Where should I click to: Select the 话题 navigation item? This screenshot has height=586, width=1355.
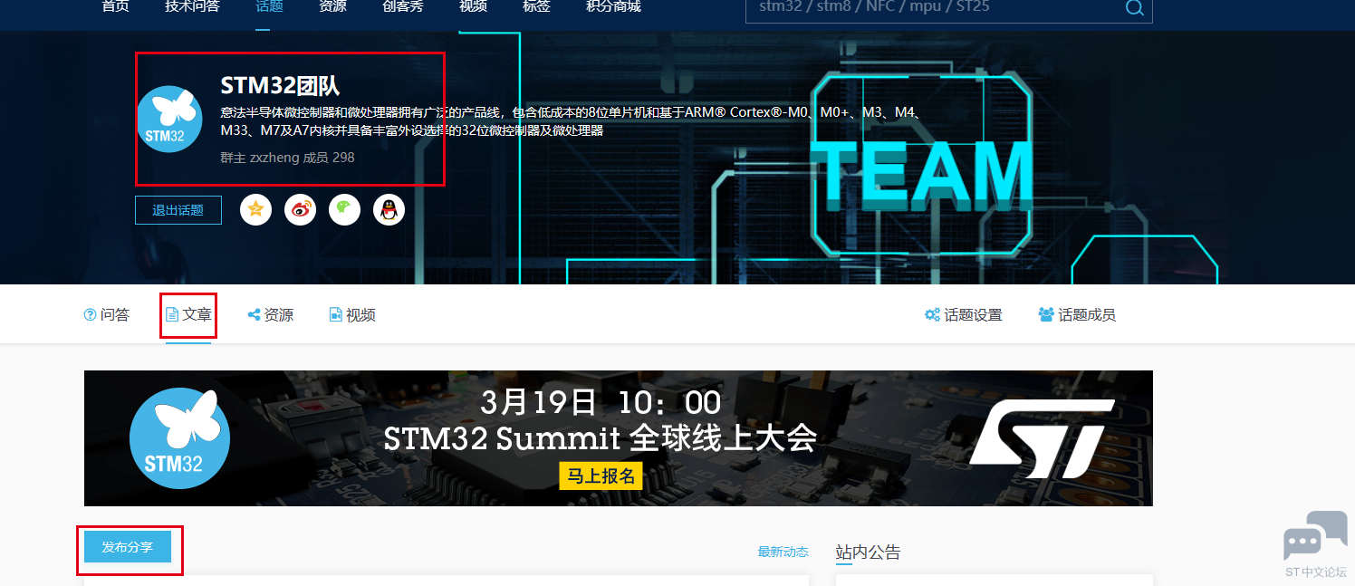(269, 6)
